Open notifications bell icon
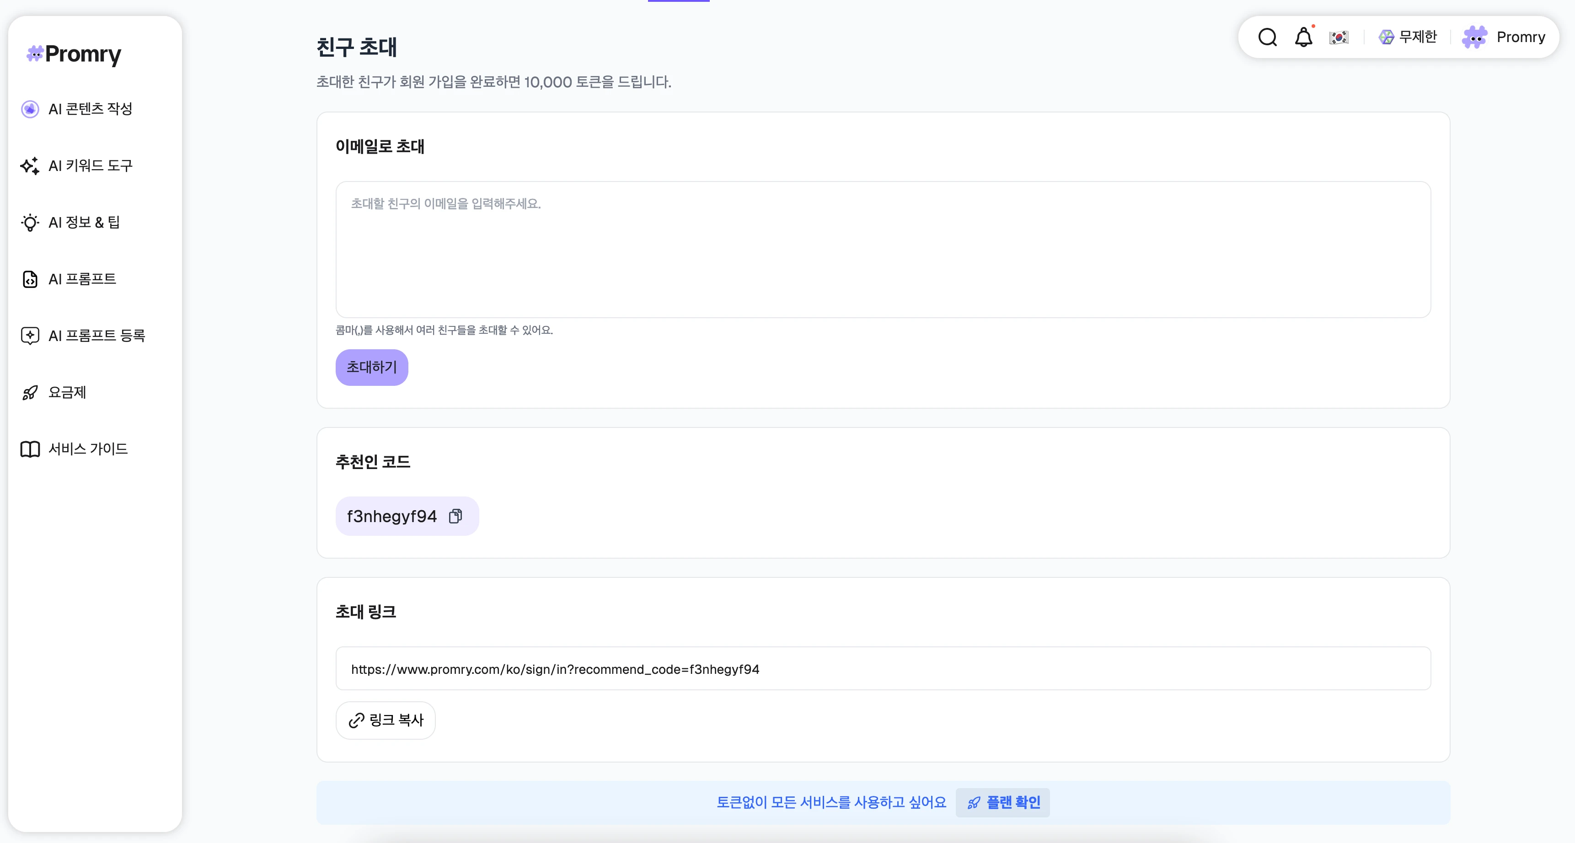Viewport: 1575px width, 843px height. (x=1303, y=37)
